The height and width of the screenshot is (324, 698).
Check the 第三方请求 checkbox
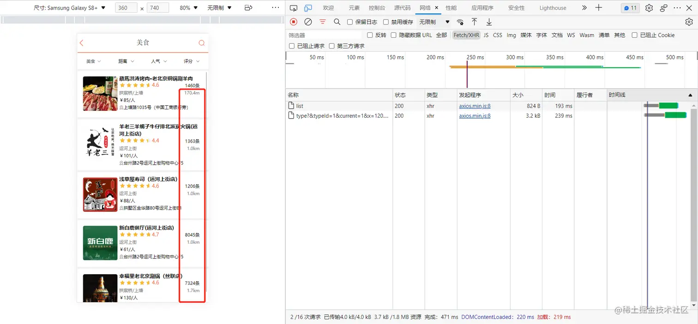click(x=332, y=46)
